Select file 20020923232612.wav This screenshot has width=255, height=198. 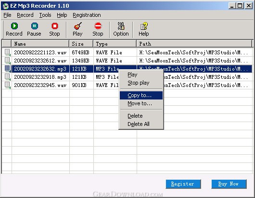(x=40, y=61)
